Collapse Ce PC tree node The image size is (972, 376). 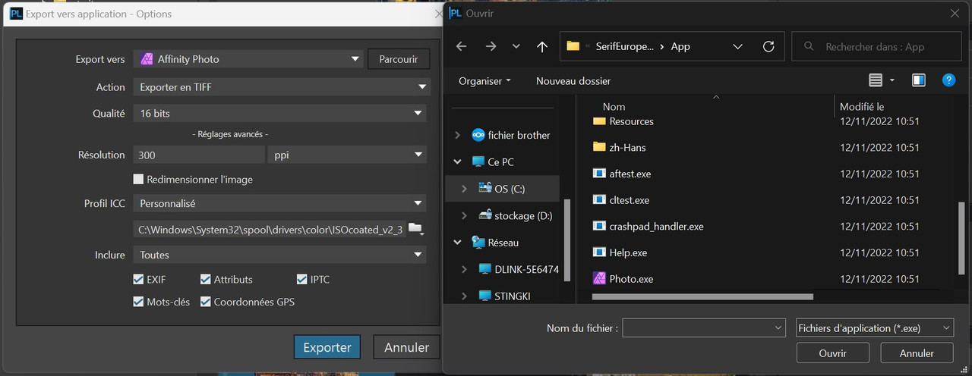coord(457,161)
